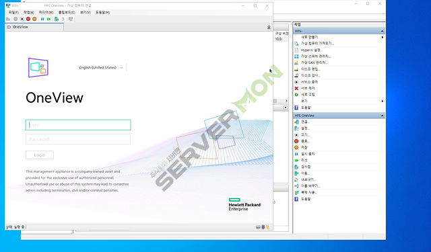Click the Login button
The width and height of the screenshot is (431, 252).
click(40, 155)
